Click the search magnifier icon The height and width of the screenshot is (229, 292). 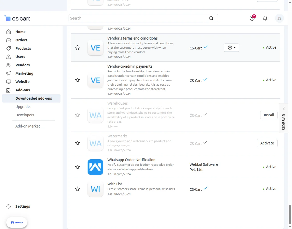(211, 18)
